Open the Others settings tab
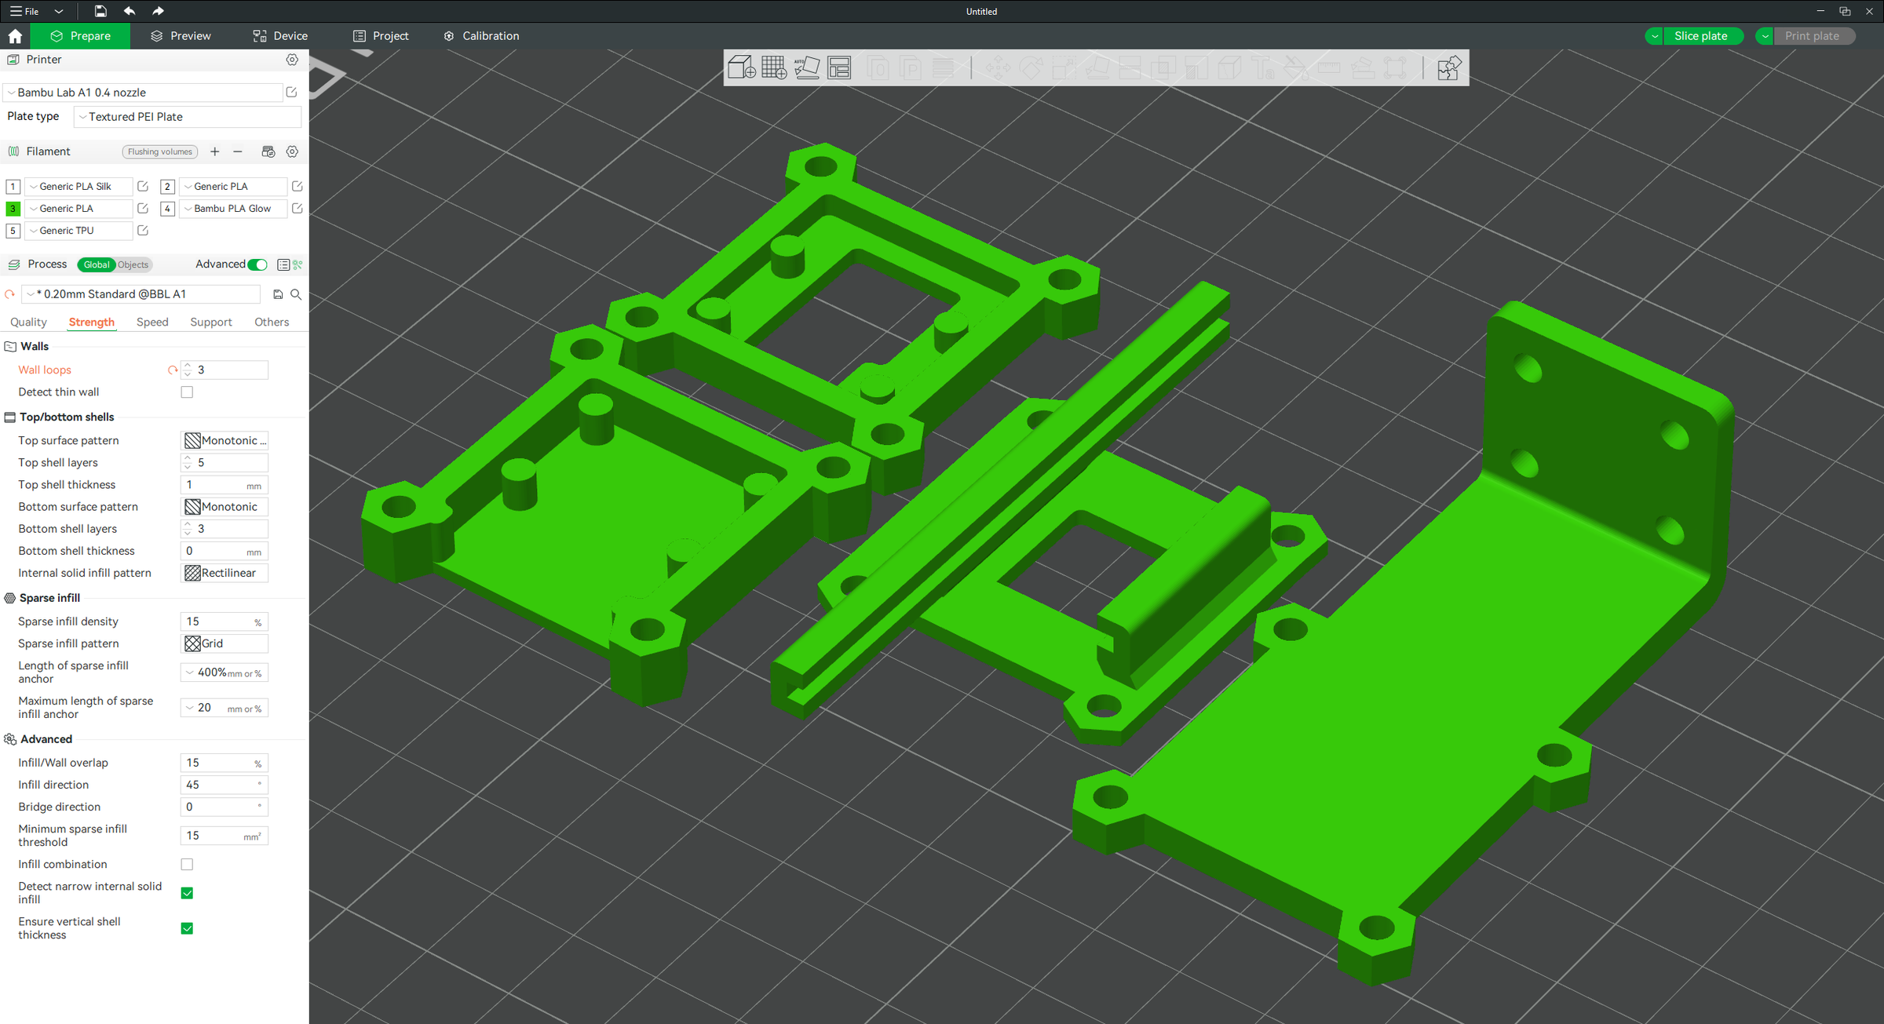 (272, 322)
